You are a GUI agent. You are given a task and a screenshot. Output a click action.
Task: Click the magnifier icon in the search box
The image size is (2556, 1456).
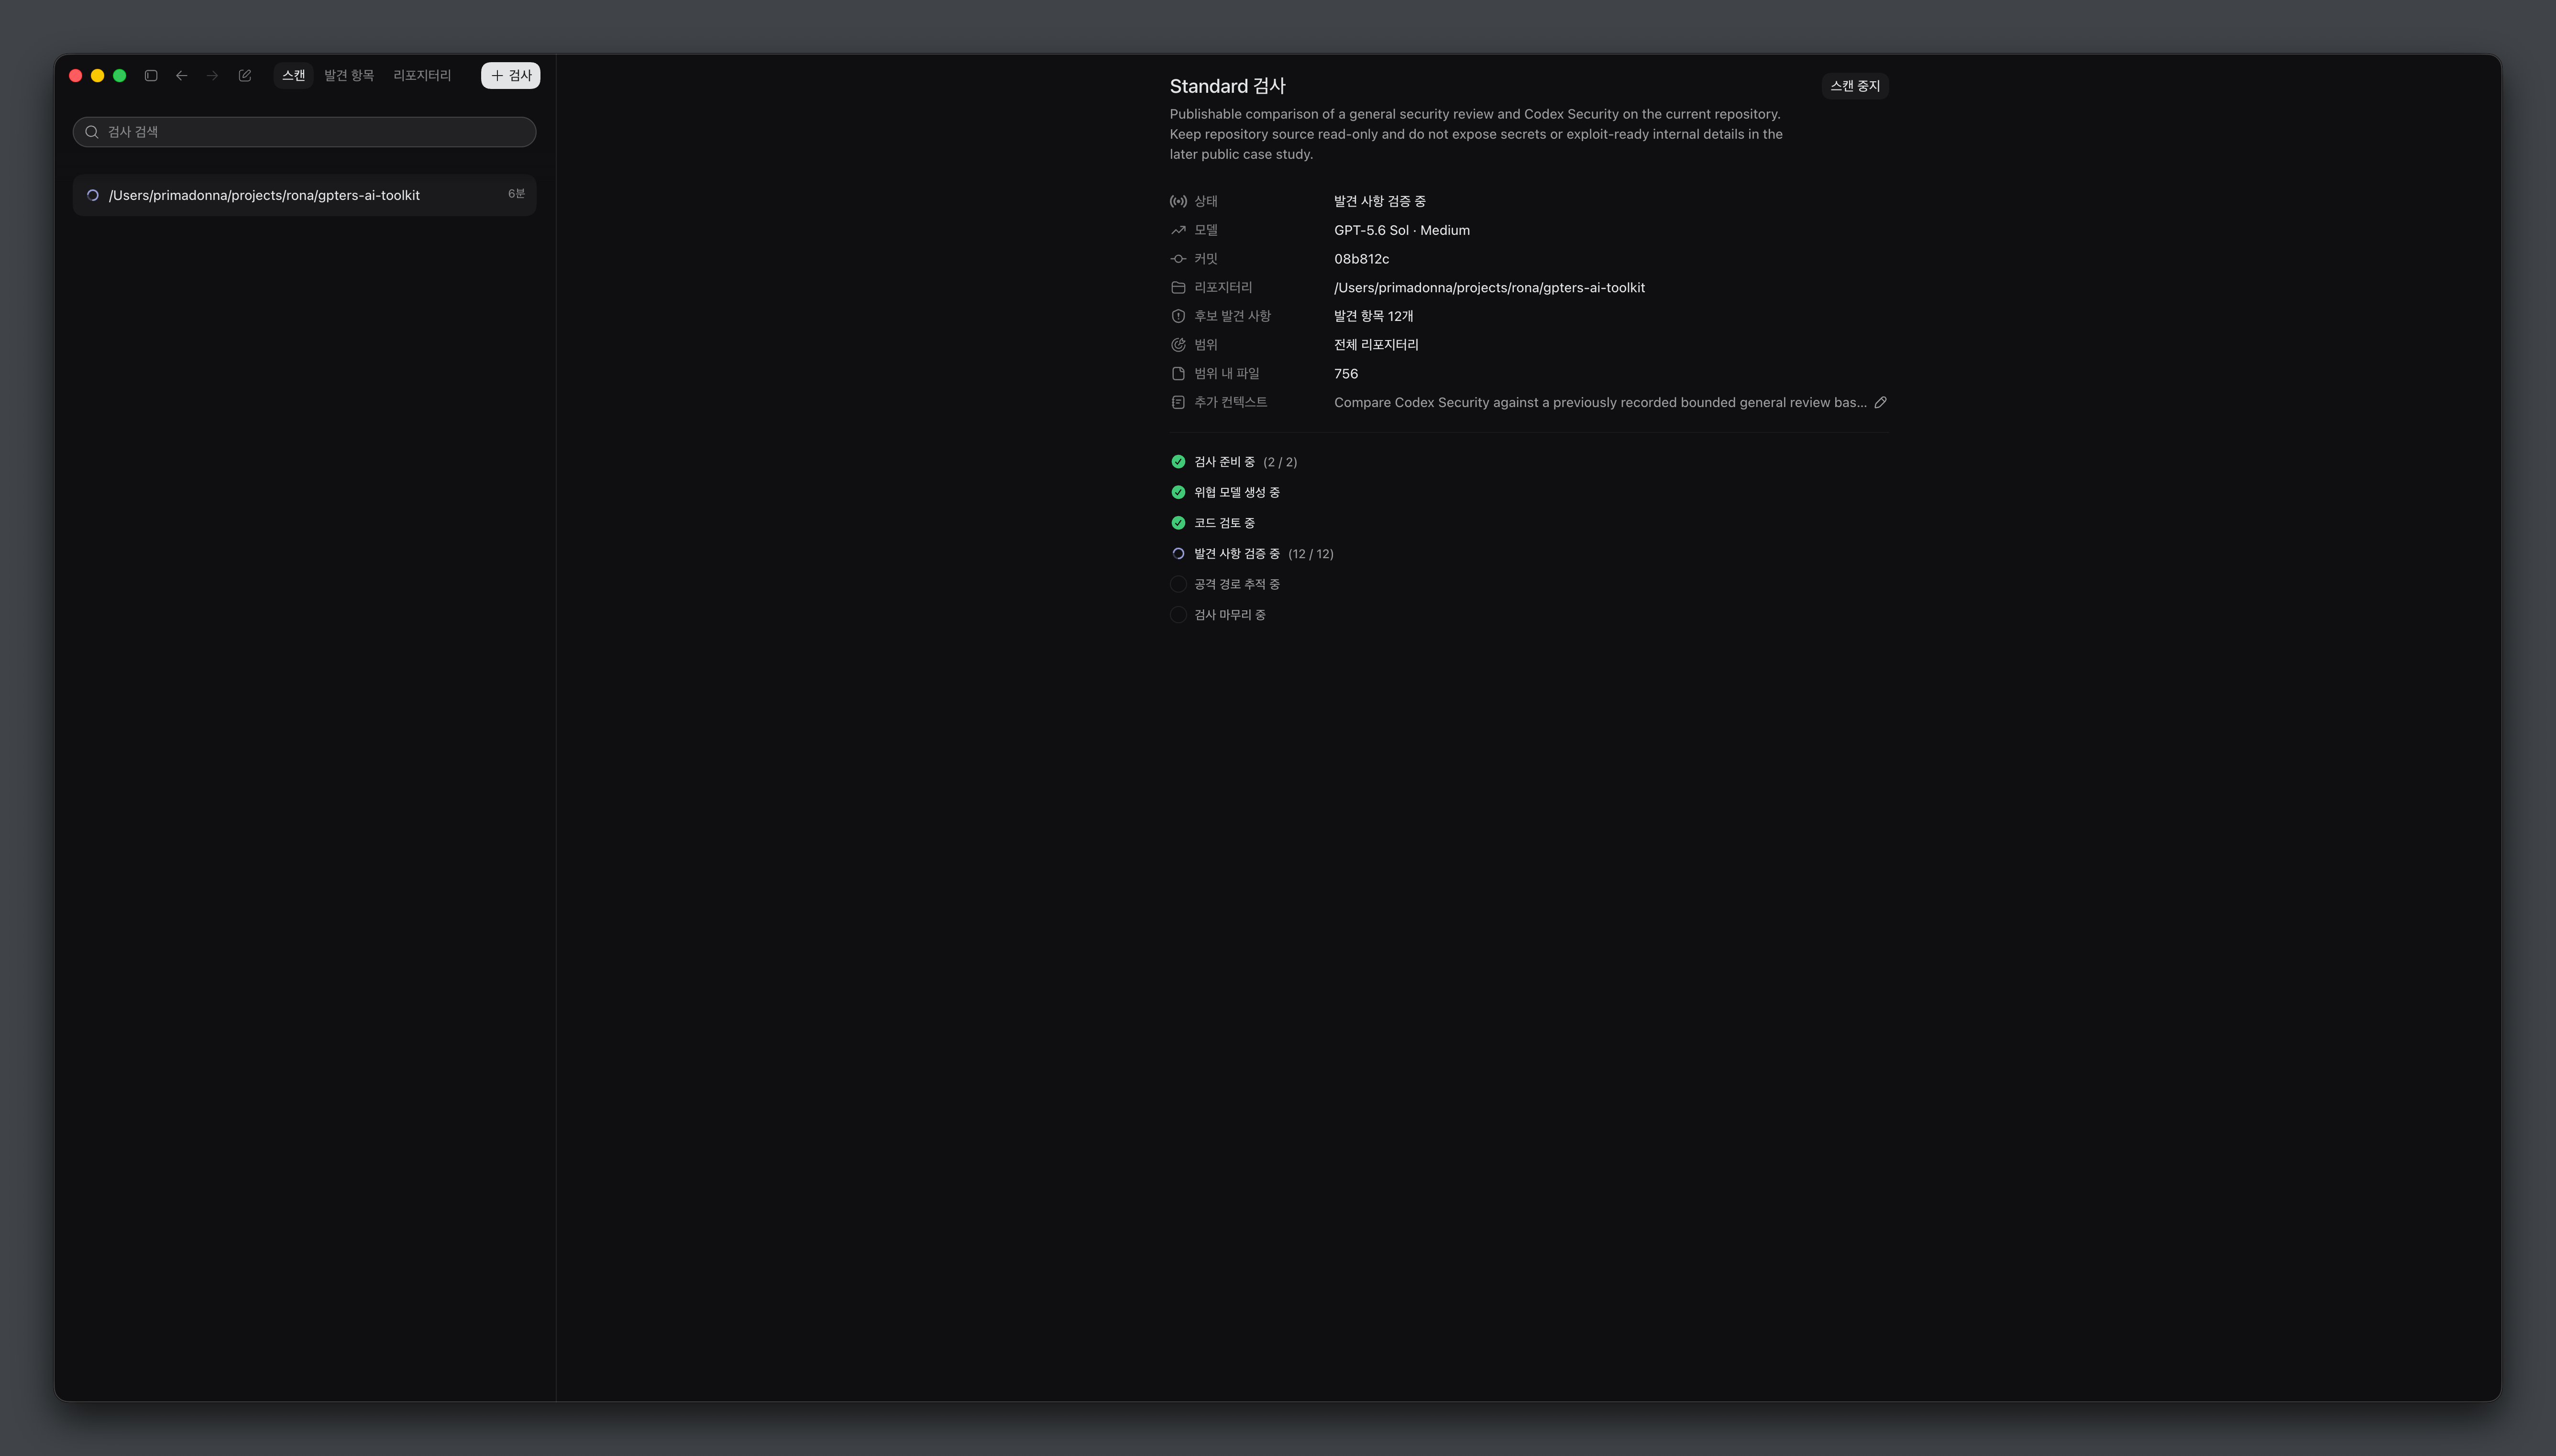coord(92,132)
